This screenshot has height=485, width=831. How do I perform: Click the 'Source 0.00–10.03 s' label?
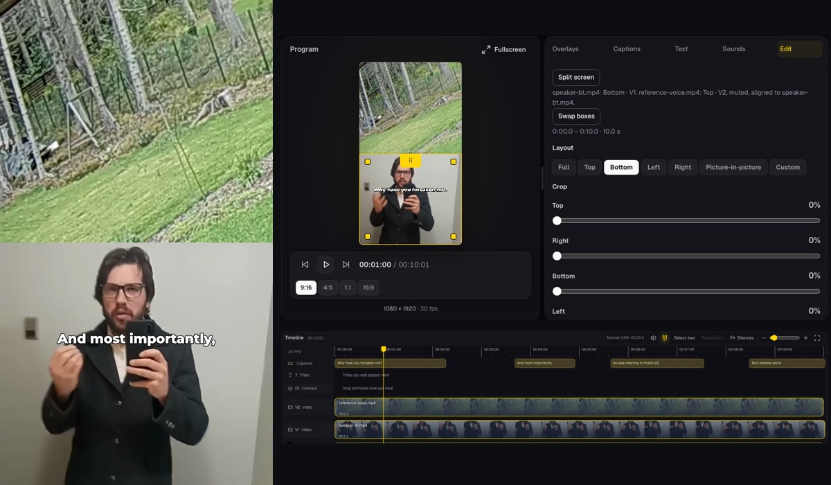click(x=625, y=338)
